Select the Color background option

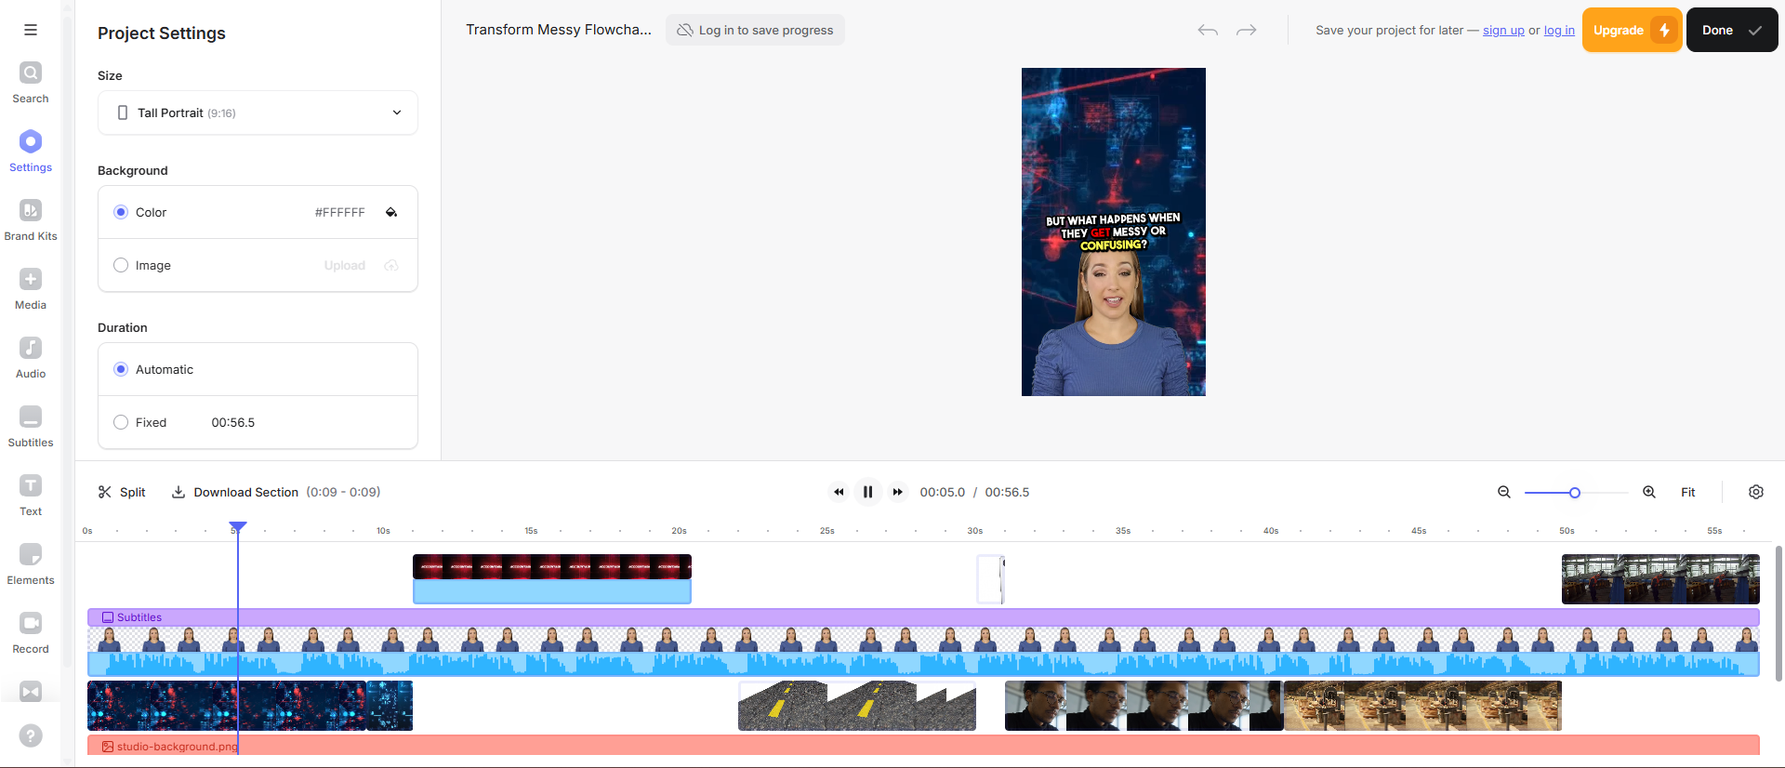click(121, 212)
